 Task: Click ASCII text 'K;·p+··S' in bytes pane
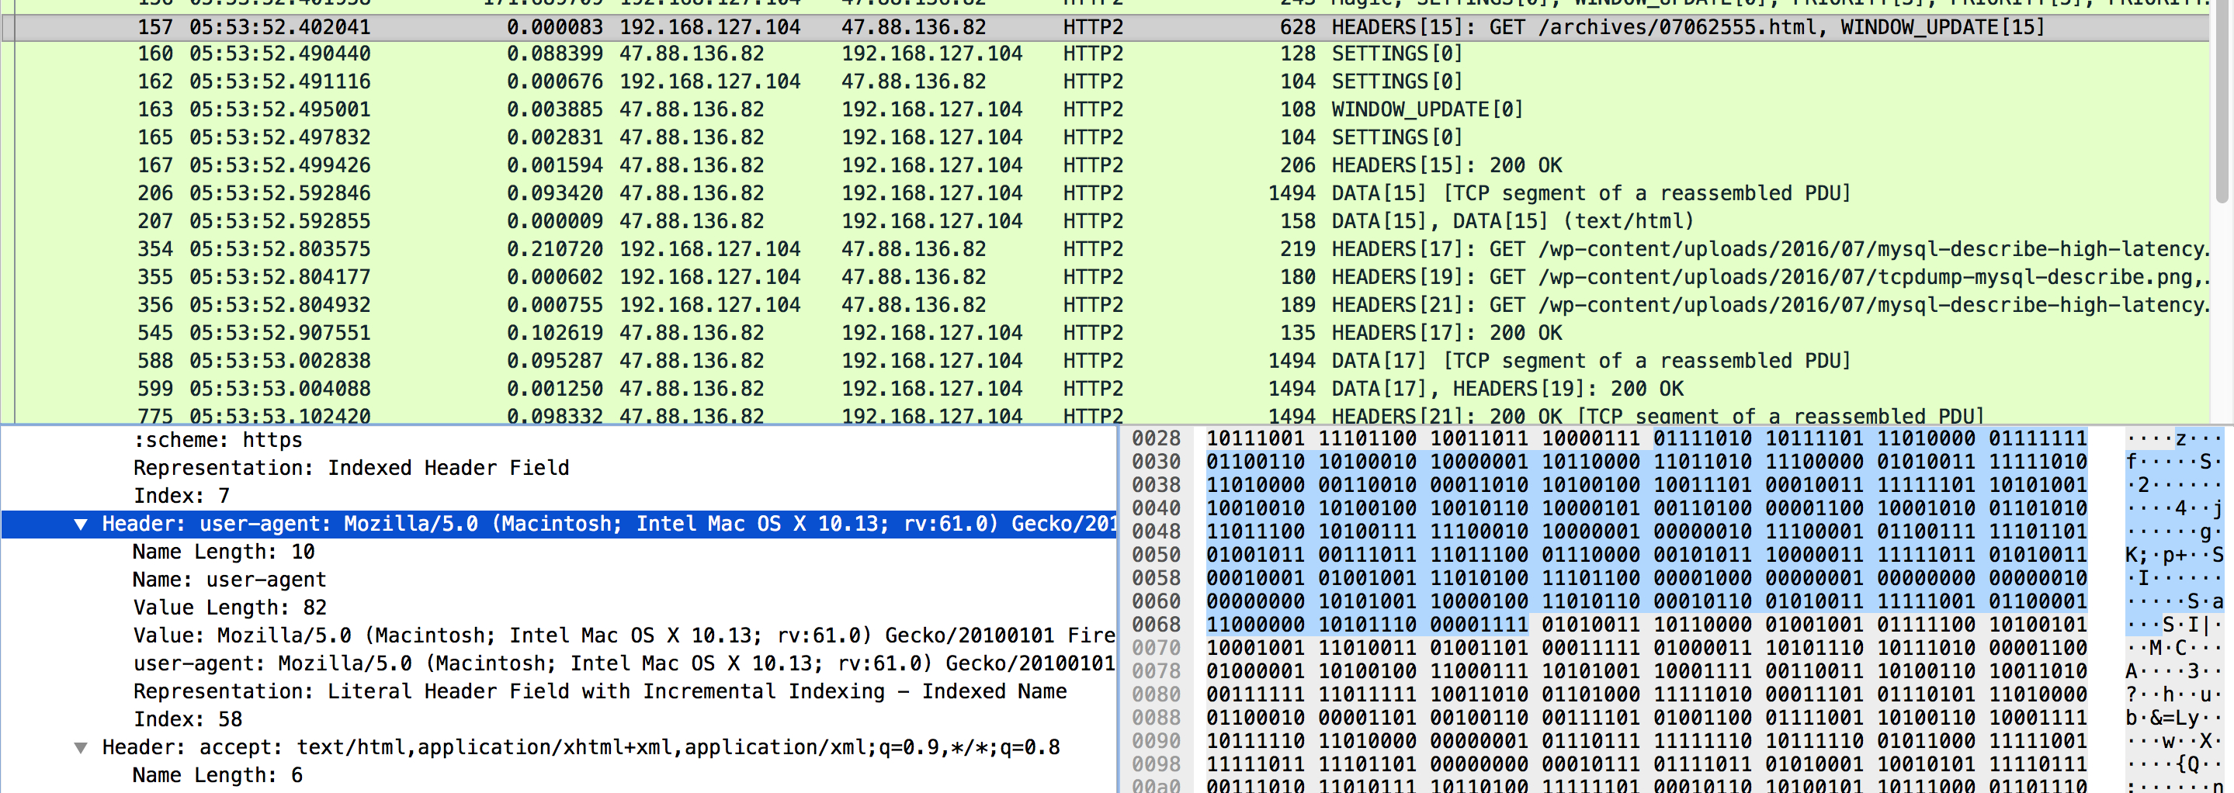[x=2174, y=555]
